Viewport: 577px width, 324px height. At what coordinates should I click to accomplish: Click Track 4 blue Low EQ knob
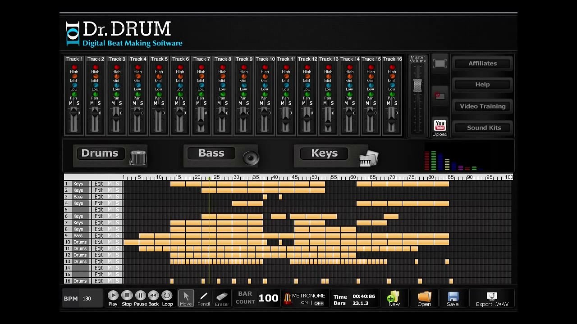(x=137, y=85)
